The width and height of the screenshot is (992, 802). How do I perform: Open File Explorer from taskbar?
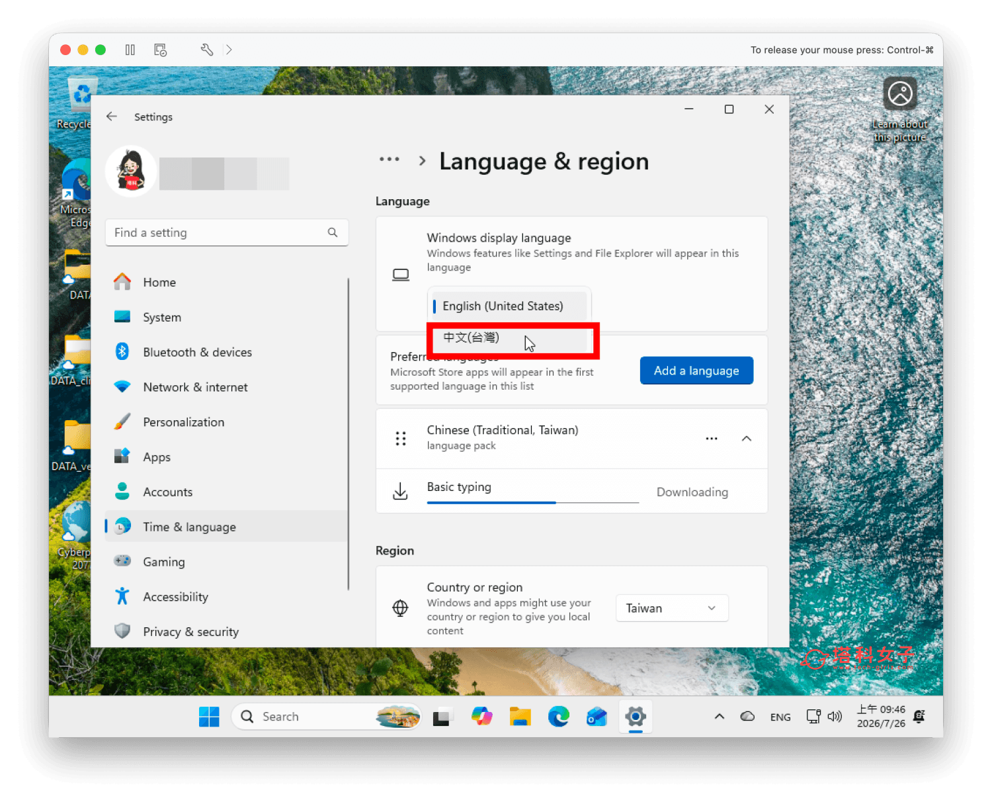tap(520, 717)
